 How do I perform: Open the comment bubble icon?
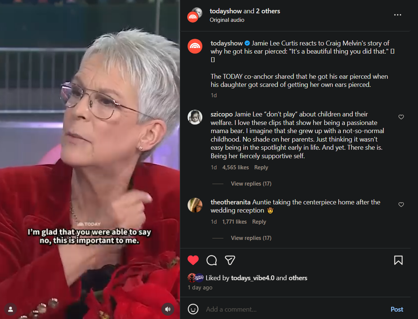pos(212,260)
